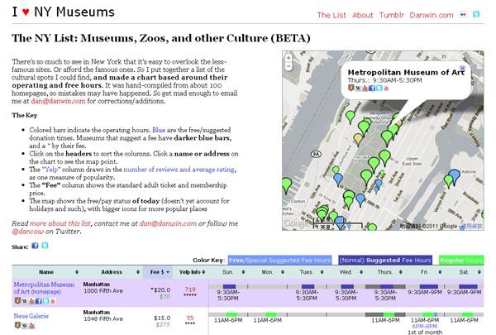Sort table by Yelp Info column

click(190, 272)
